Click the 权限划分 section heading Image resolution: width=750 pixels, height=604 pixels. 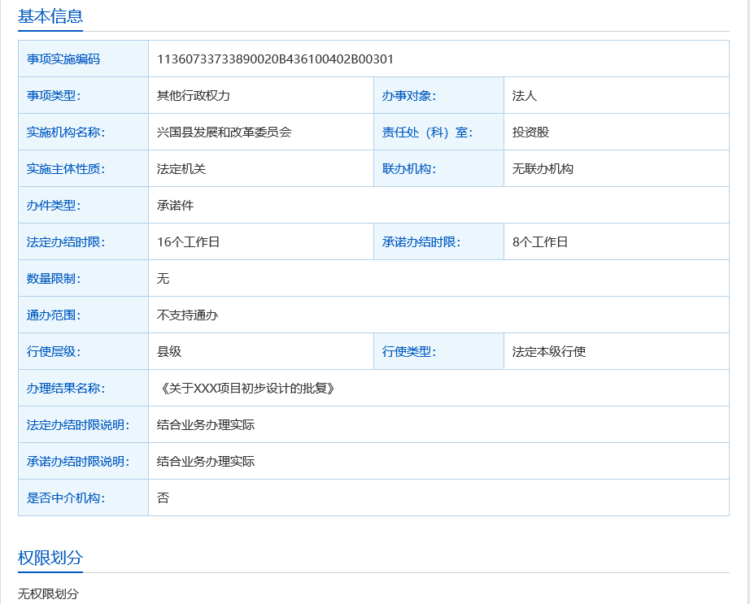50,558
